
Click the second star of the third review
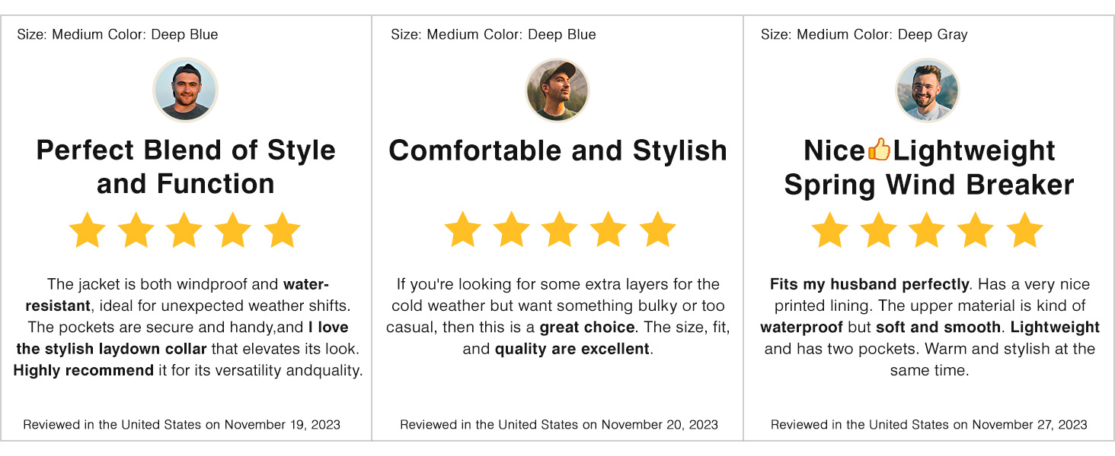[x=879, y=230]
